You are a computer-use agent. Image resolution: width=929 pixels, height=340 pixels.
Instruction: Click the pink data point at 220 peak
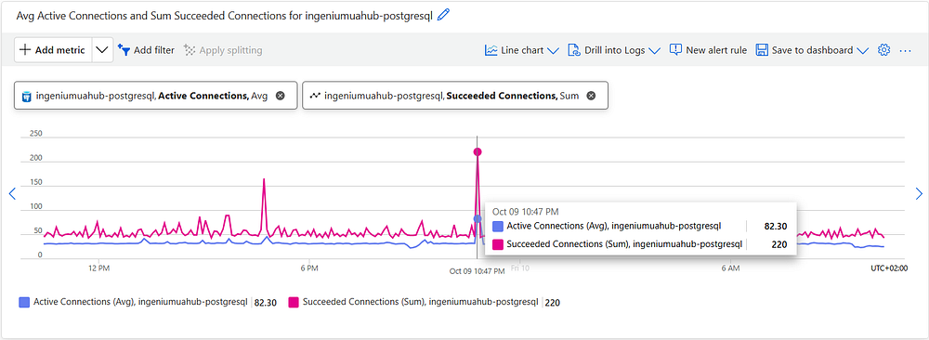point(478,151)
